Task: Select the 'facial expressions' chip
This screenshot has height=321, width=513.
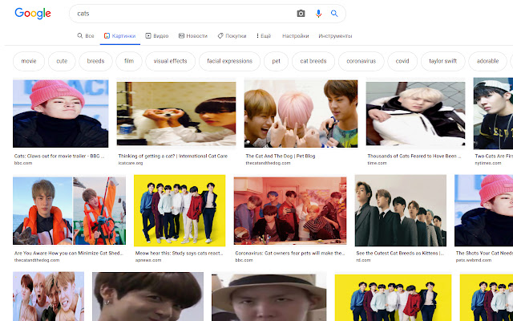Action: [x=230, y=61]
